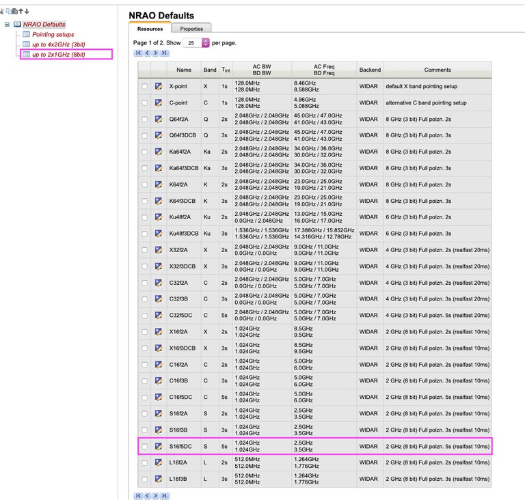525x500 pixels.
Task: Click the Band column header
Action: [210, 70]
